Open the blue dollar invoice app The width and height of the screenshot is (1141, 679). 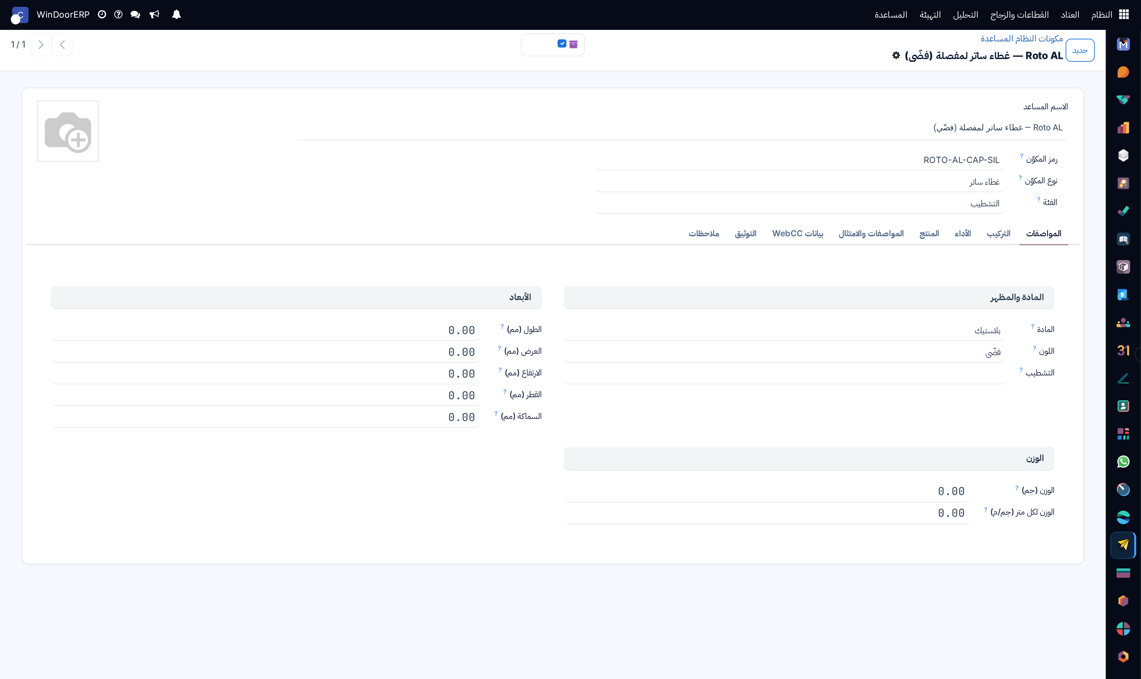pyautogui.click(x=1123, y=295)
